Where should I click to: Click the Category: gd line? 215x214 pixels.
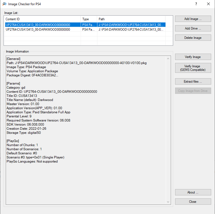(16, 88)
